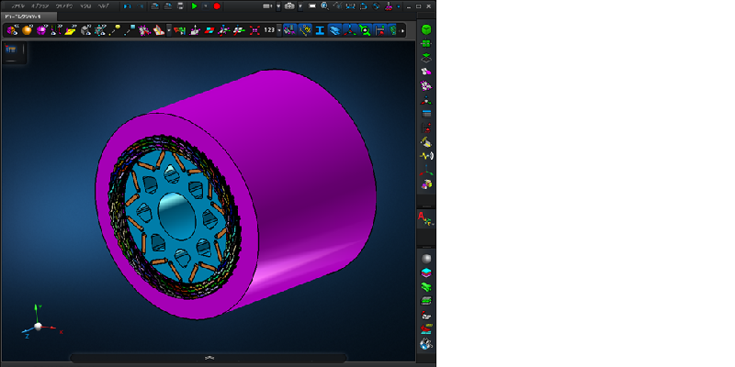
Task: Click the 123 numbering toolbar button
Action: coord(269,30)
